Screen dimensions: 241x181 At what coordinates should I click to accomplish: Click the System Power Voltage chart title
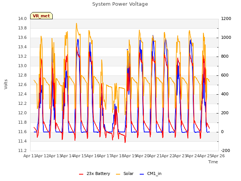coord(120,4)
